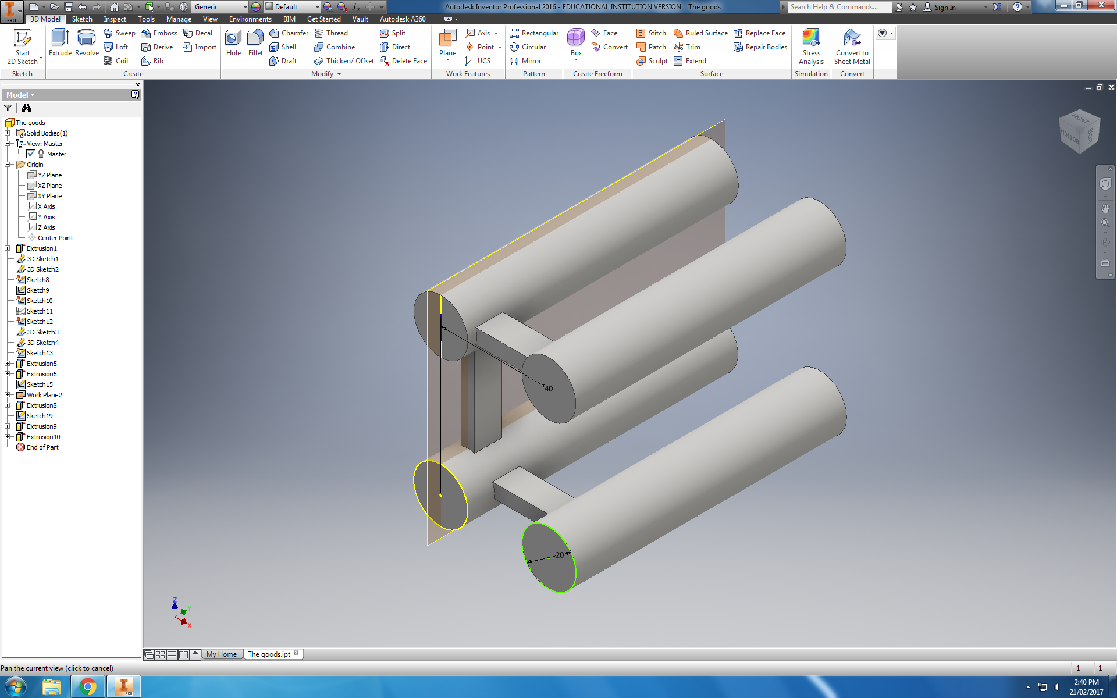
Task: Open Chrome from the taskbar
Action: click(87, 687)
